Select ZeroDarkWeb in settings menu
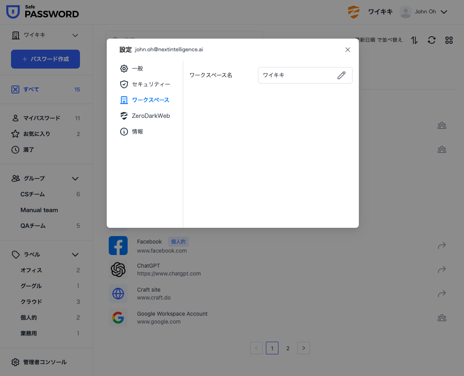This screenshot has height=376, width=464. pos(150,116)
